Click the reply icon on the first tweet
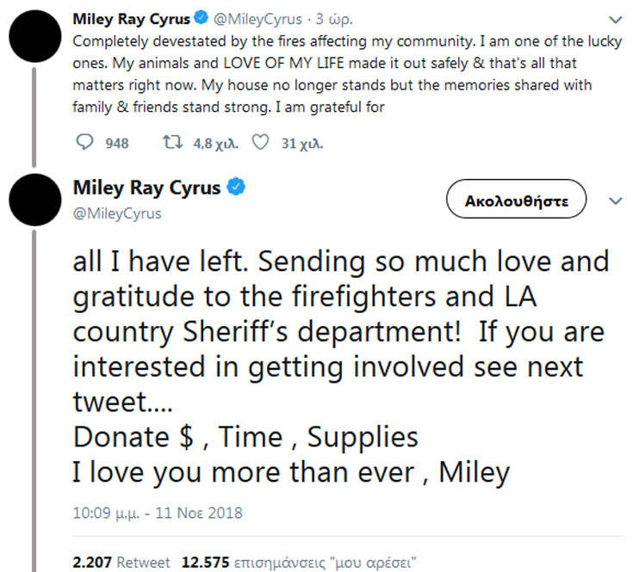The height and width of the screenshot is (572, 633). (84, 143)
